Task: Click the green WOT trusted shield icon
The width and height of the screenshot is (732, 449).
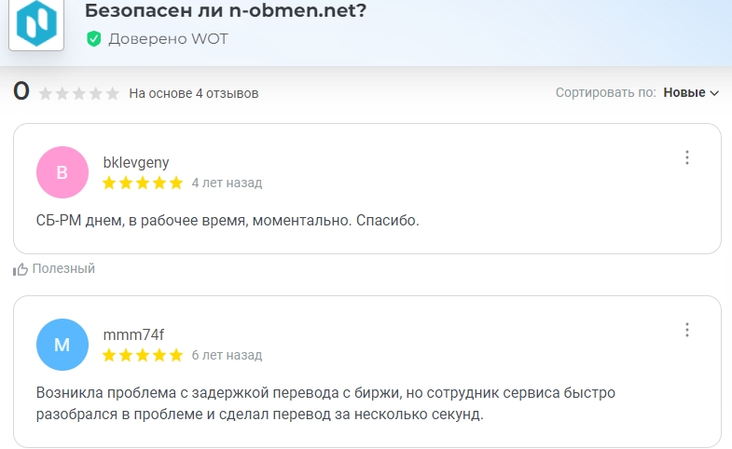Action: pos(93,39)
